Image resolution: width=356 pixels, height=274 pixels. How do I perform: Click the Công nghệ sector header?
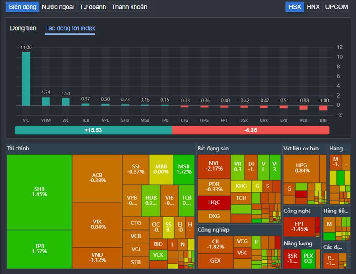[297, 211]
